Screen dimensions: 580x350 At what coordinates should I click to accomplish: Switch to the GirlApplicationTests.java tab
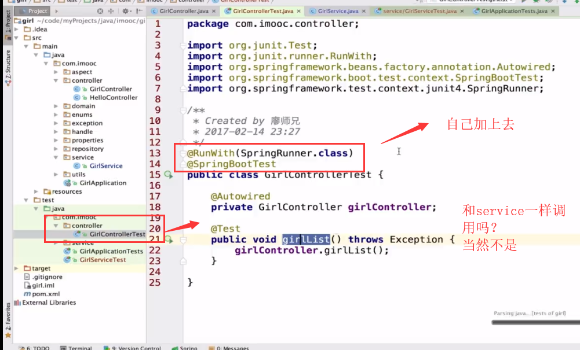(514, 11)
